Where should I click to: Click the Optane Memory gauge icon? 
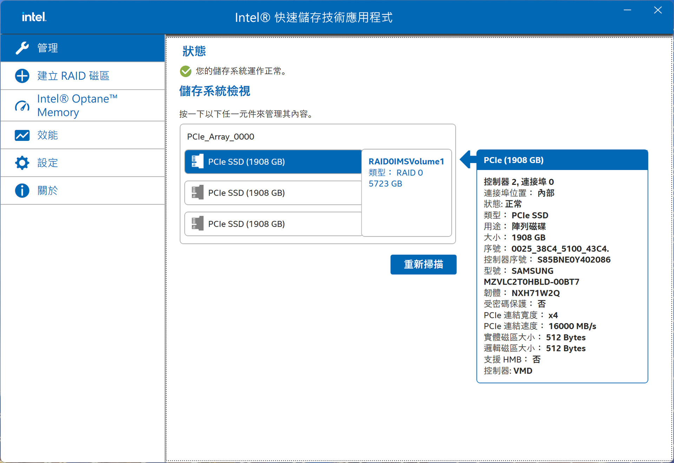click(x=22, y=106)
